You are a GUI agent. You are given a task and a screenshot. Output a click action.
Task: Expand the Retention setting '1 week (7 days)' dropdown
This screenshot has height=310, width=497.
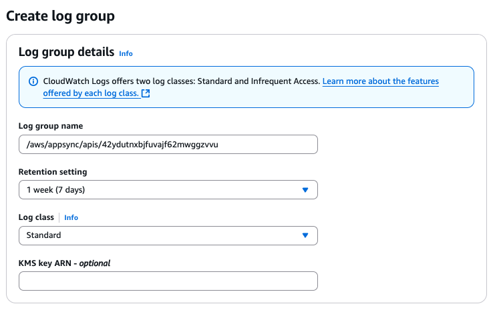click(167, 190)
